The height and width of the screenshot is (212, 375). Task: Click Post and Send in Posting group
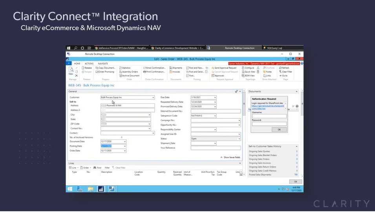tap(195, 72)
